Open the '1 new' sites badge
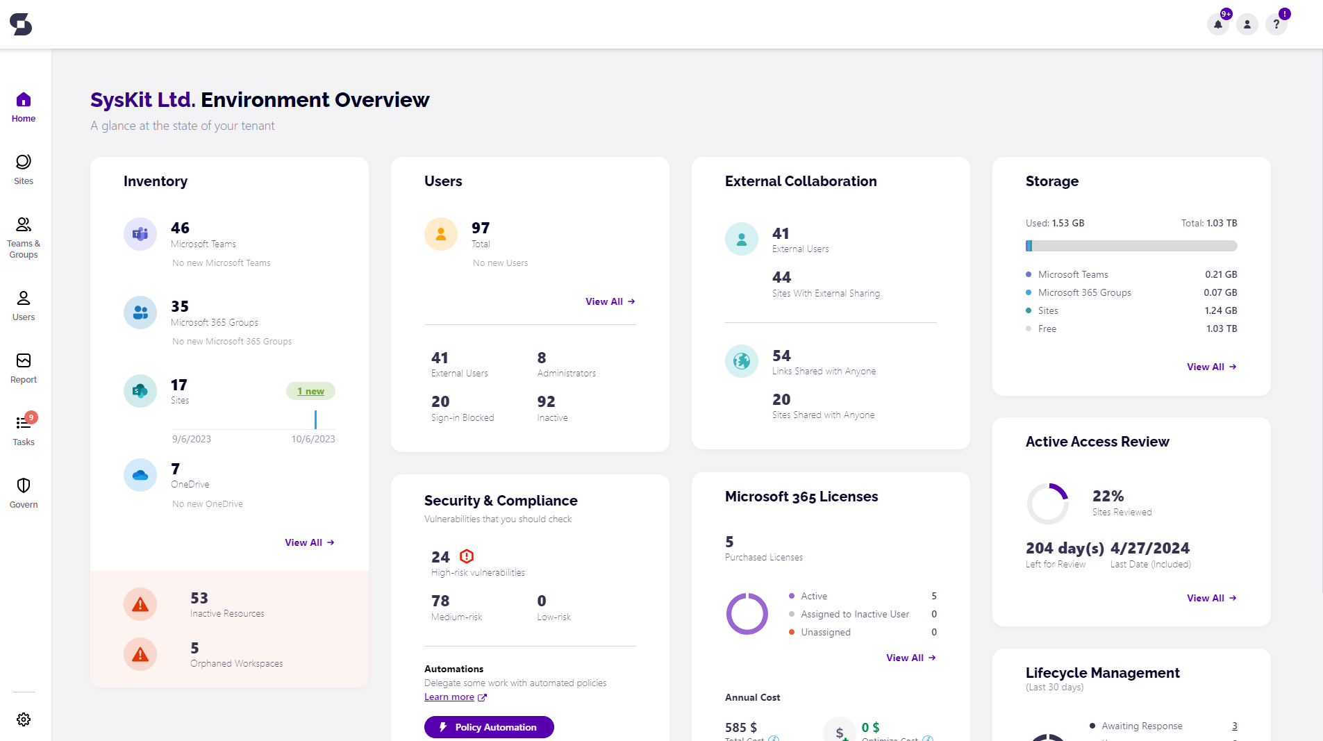 [310, 391]
